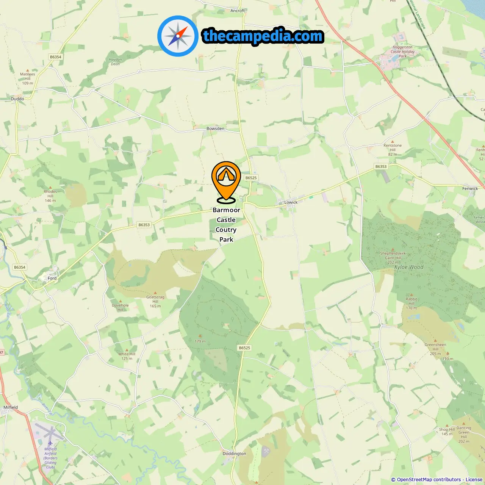Click the B6525 road shield near Lowick

pyautogui.click(x=251, y=178)
